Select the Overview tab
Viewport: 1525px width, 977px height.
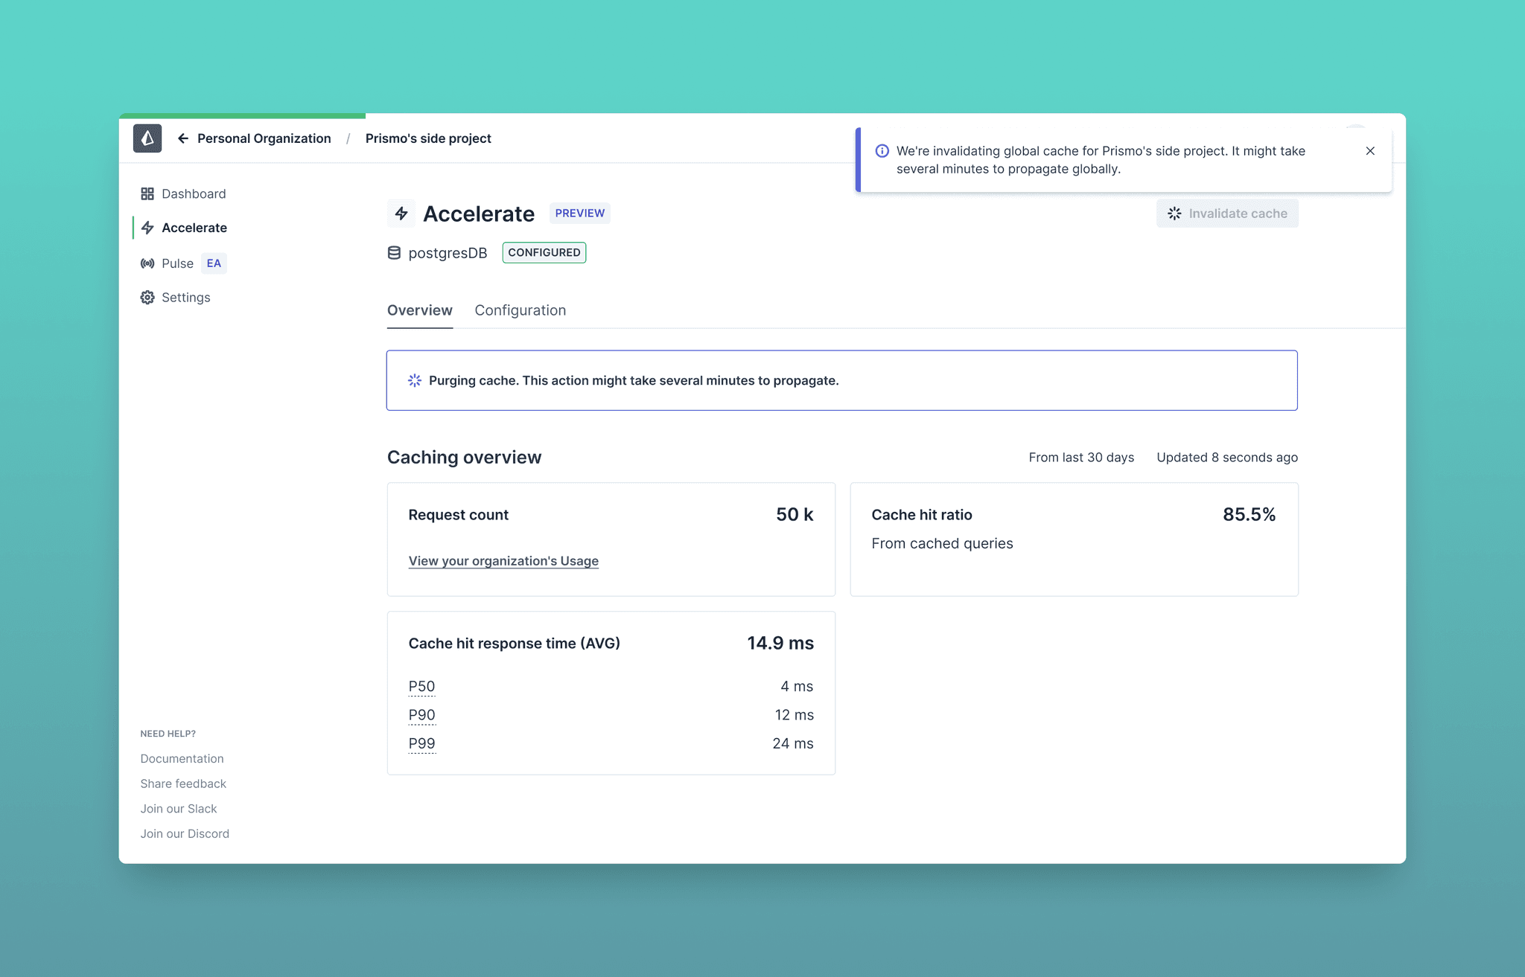419,310
